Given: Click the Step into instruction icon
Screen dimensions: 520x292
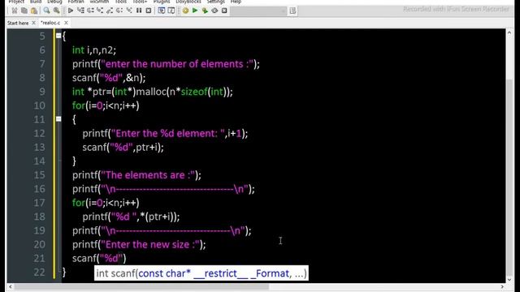Looking at the screenshot, I should [x=129, y=11].
